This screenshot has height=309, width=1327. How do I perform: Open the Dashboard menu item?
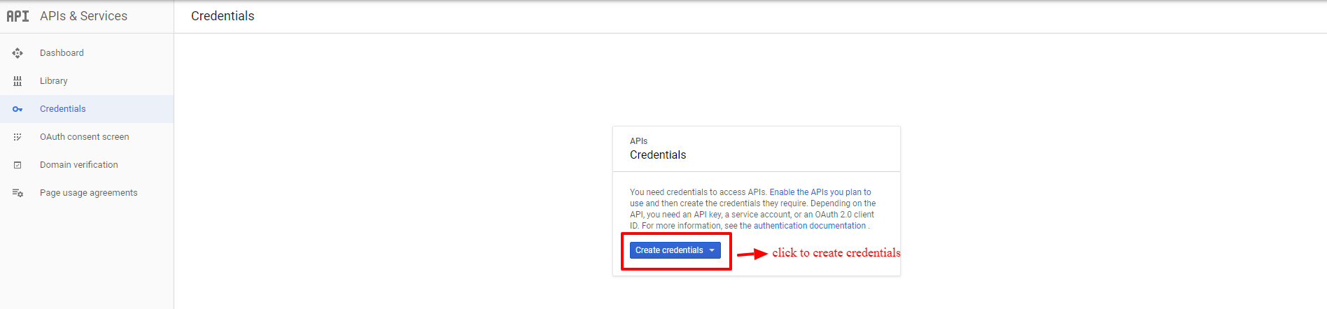pyautogui.click(x=87, y=53)
